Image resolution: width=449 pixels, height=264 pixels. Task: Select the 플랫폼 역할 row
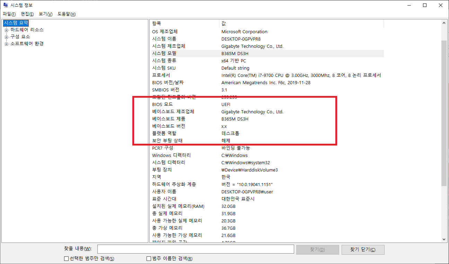[x=267, y=133]
